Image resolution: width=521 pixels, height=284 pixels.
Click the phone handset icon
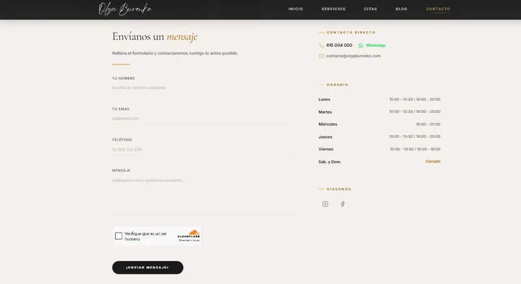click(x=321, y=45)
